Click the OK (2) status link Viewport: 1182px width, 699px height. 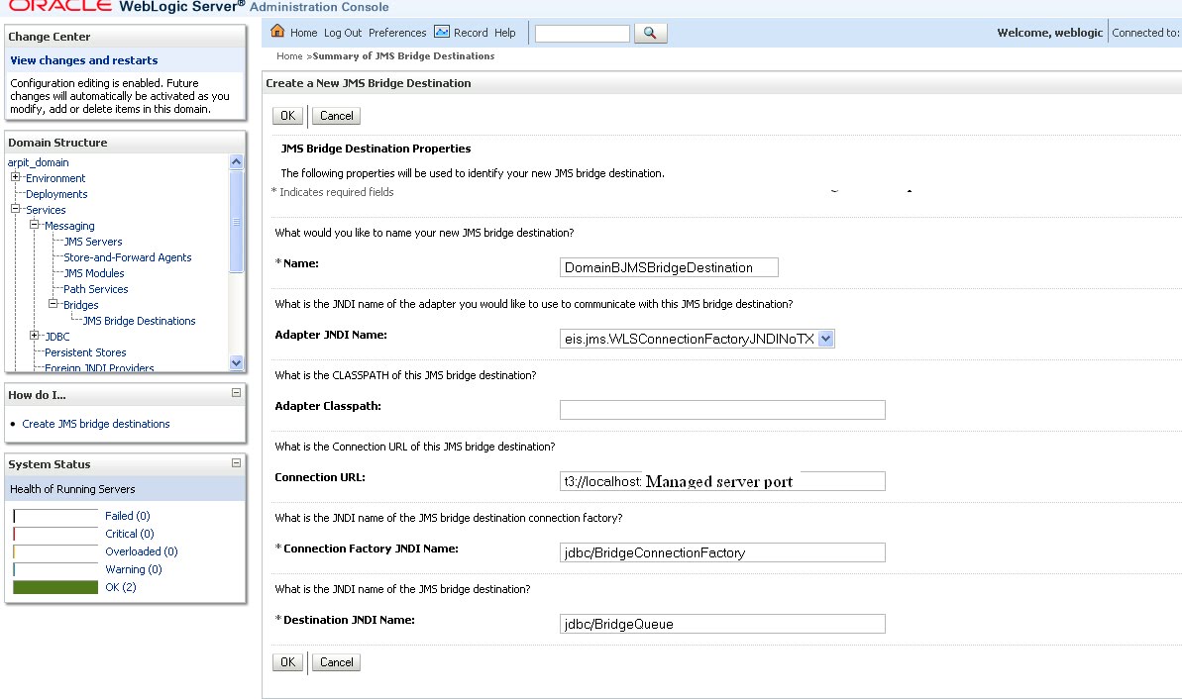coord(121,587)
